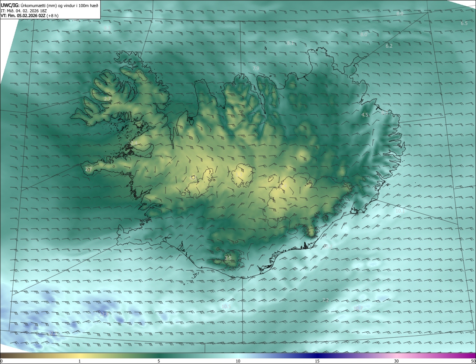Screen dimensions: 476x364
Task: Click the 4.5 value label
Action: coord(365,115)
